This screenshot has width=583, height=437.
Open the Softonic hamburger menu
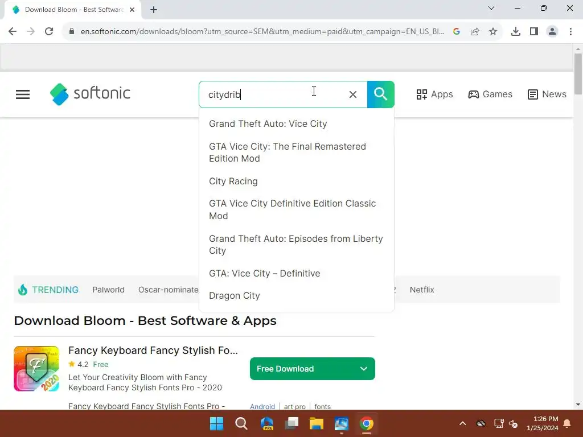point(23,94)
